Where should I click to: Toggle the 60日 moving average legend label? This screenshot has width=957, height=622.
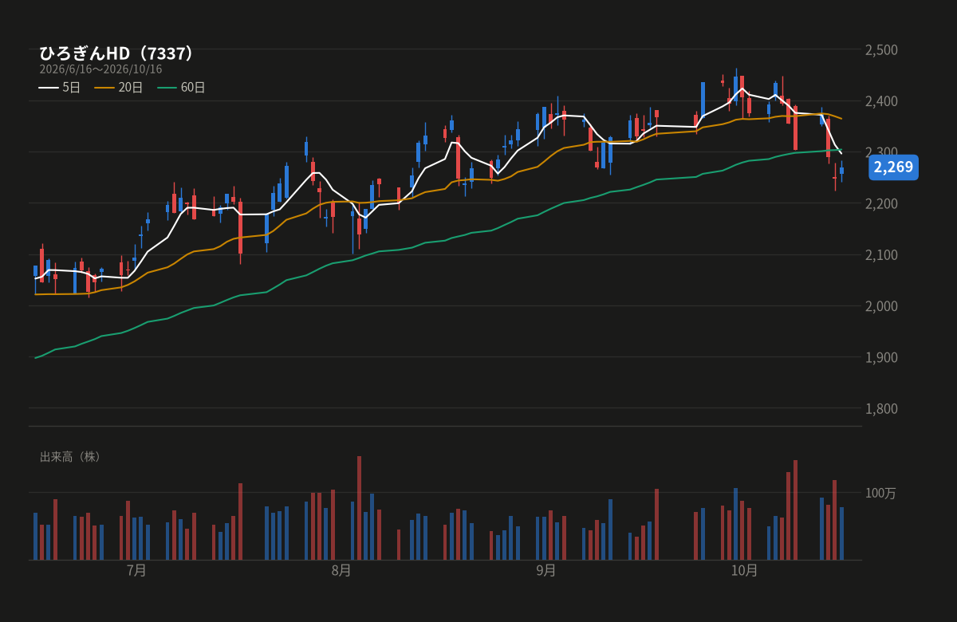193,88
